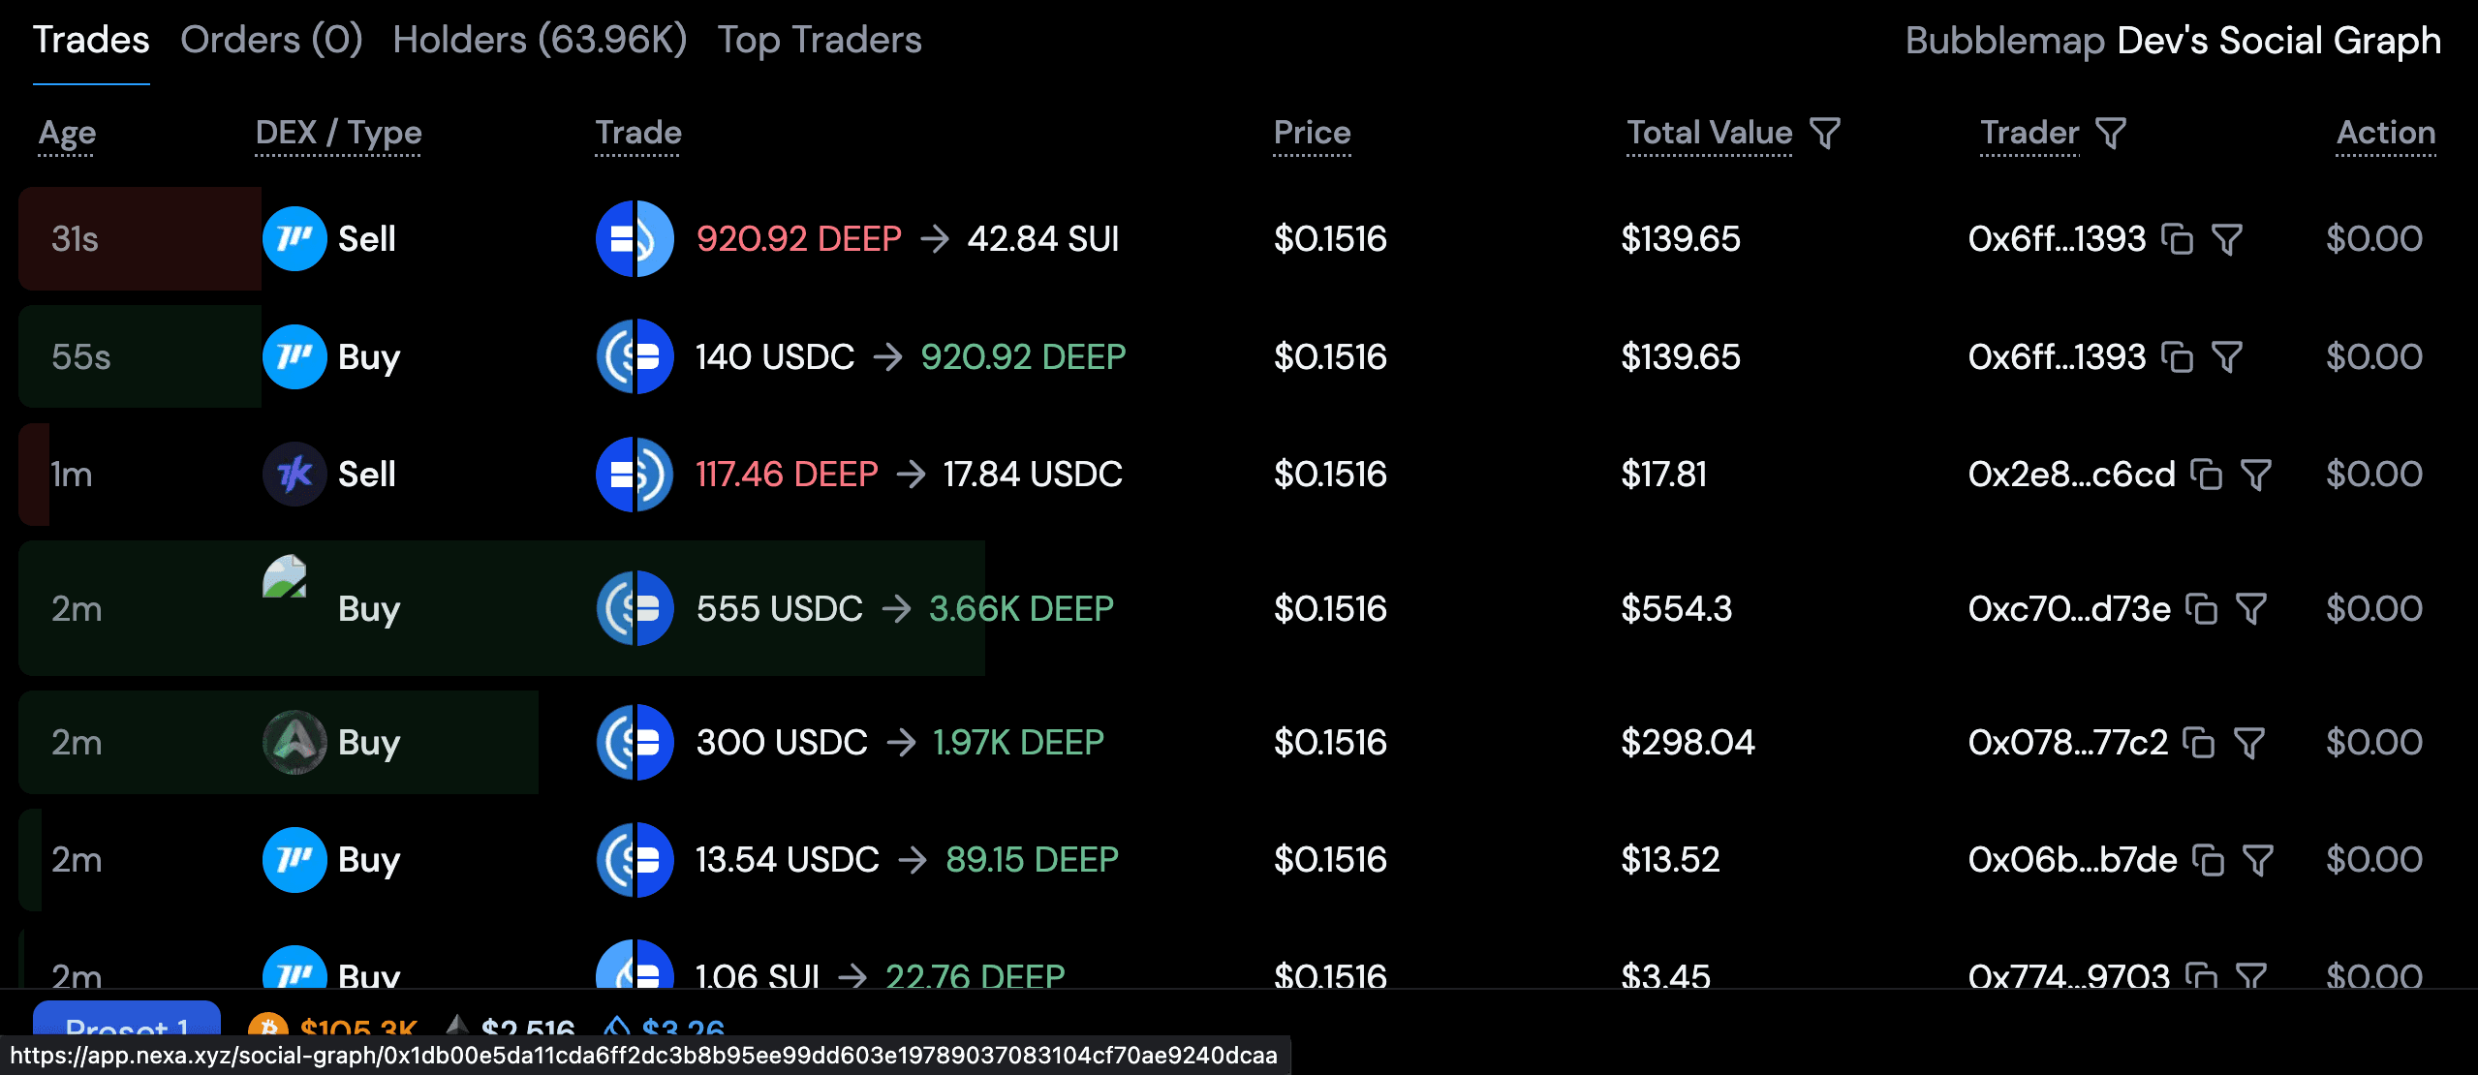Click the Ethereum icon showing $2,516
This screenshot has height=1075, width=2478.
coord(458,1029)
